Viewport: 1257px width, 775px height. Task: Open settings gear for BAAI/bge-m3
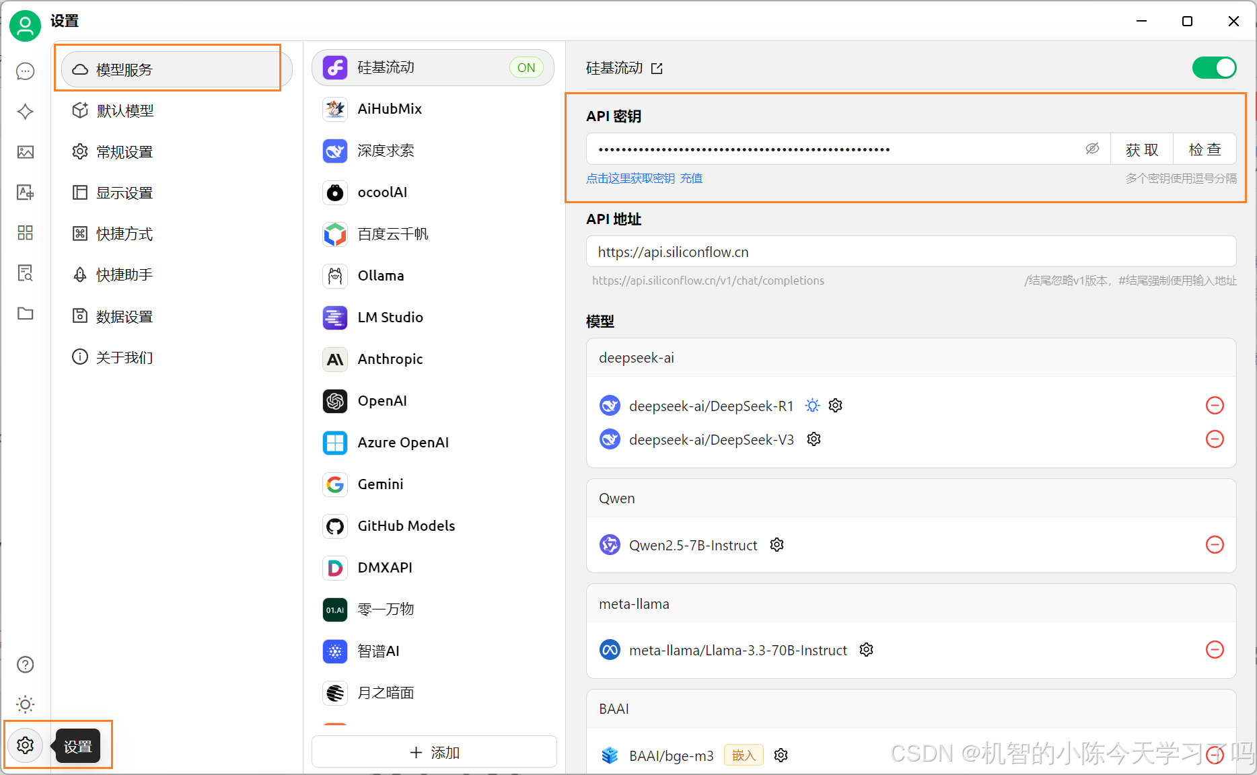[x=781, y=755]
